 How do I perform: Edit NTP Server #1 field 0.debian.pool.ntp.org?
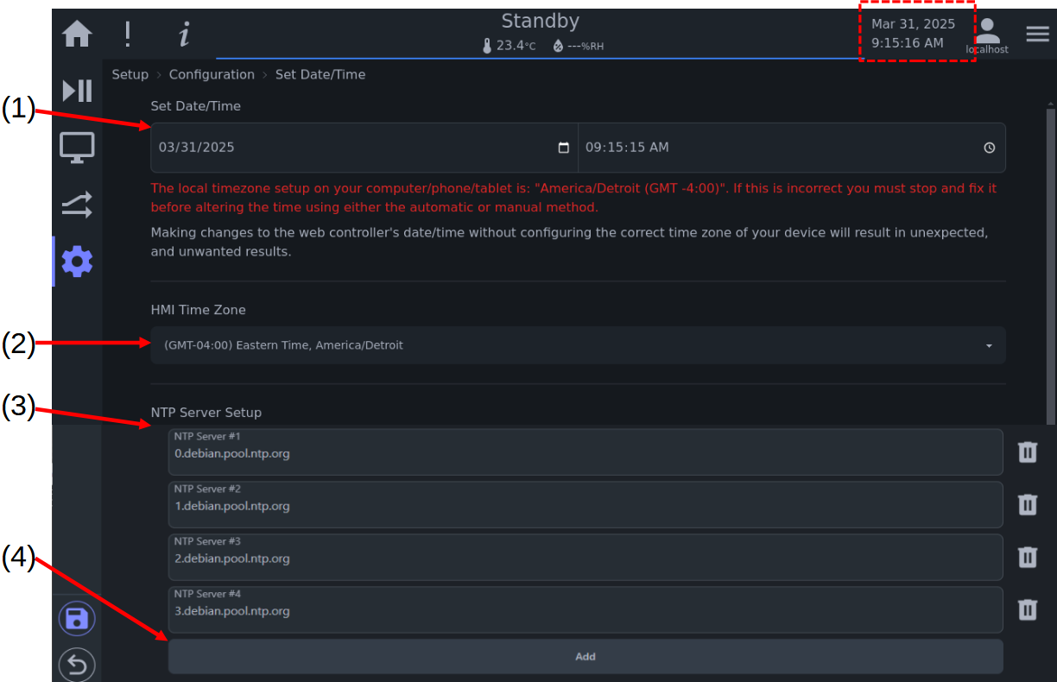(585, 452)
